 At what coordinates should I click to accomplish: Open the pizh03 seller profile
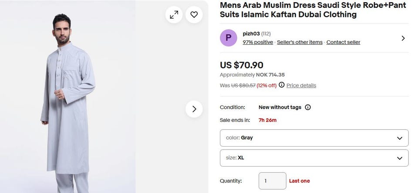pos(251,33)
